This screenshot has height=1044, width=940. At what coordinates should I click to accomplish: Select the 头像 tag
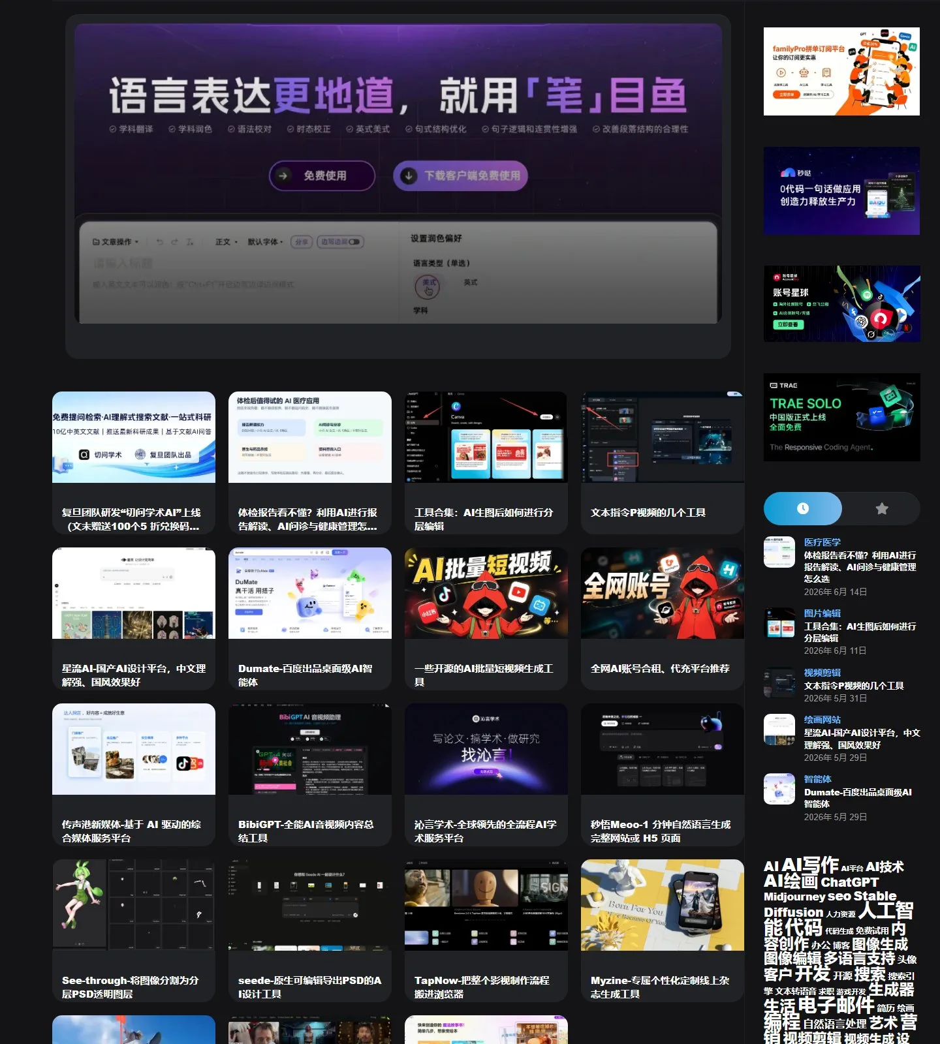pyautogui.click(x=907, y=960)
